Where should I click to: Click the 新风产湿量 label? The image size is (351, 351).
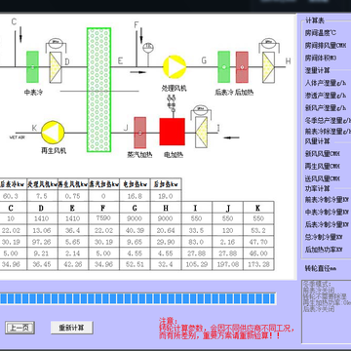tap(326, 107)
